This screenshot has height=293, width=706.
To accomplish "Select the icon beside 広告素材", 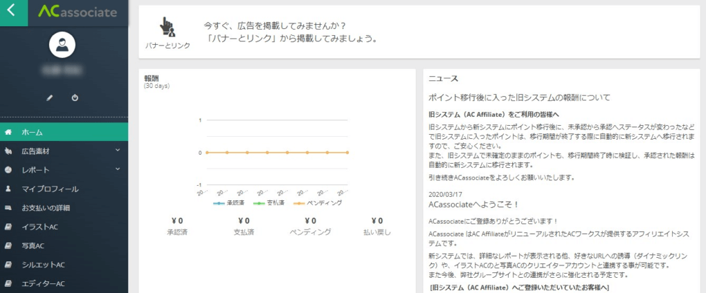I will 8,151.
